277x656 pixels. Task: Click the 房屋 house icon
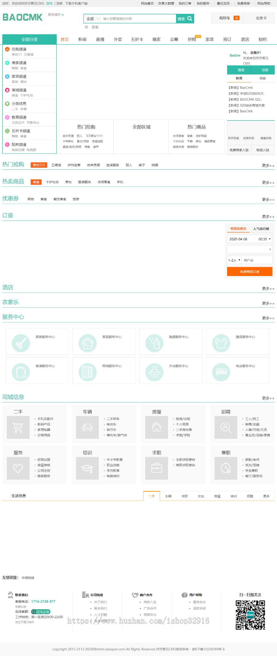click(157, 427)
